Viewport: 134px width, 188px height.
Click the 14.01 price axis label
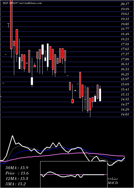[x=125, y=114]
